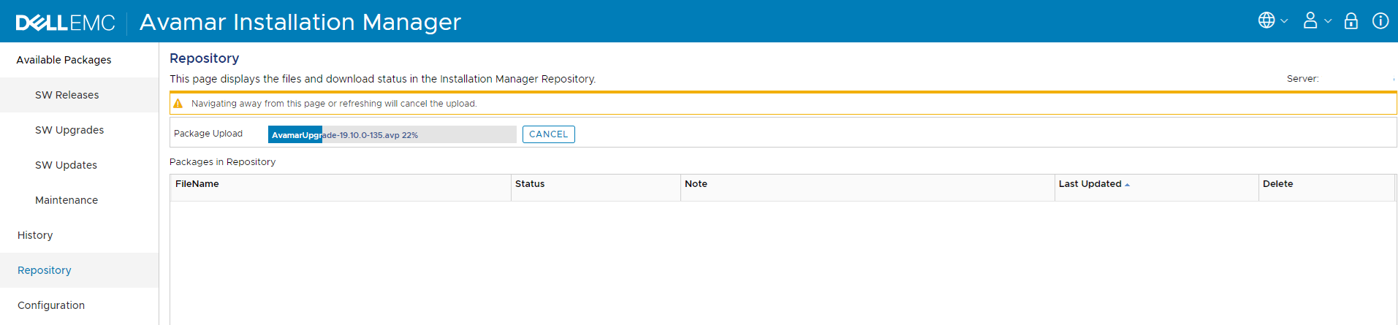This screenshot has height=325, width=1398.
Task: Go to SW Upgrades
Action: coord(69,130)
